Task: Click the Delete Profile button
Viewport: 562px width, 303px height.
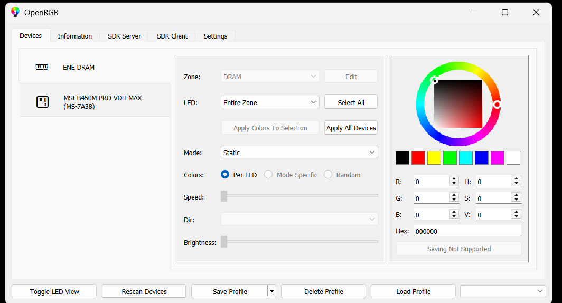Action: click(x=324, y=291)
